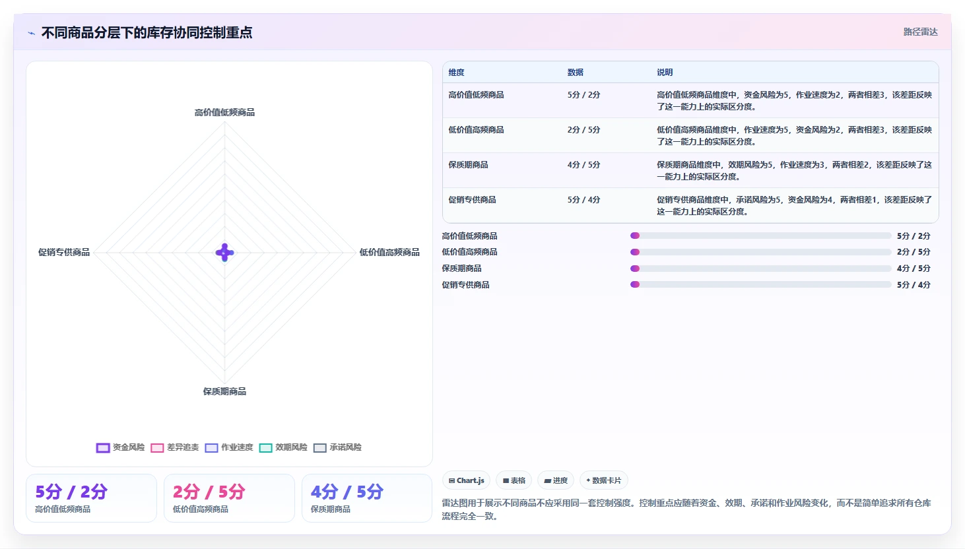Click the header icon beside the title
Screen dimensions: 965x549
click(31, 33)
